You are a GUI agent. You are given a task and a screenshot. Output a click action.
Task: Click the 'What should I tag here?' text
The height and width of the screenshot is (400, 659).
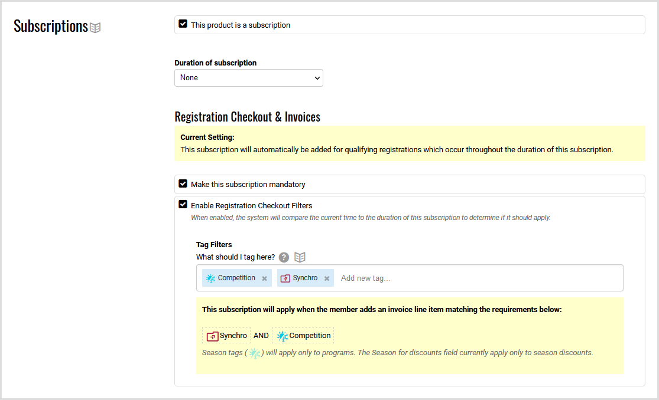pyautogui.click(x=235, y=257)
